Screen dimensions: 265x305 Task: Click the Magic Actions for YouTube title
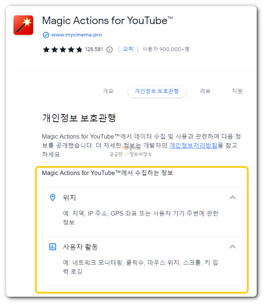tap(107, 21)
